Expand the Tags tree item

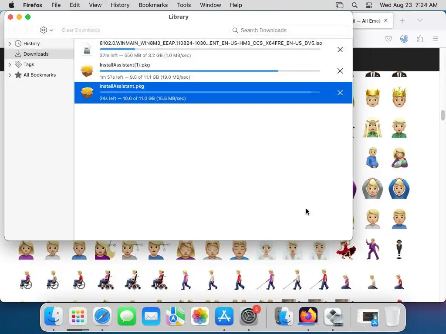(10, 65)
